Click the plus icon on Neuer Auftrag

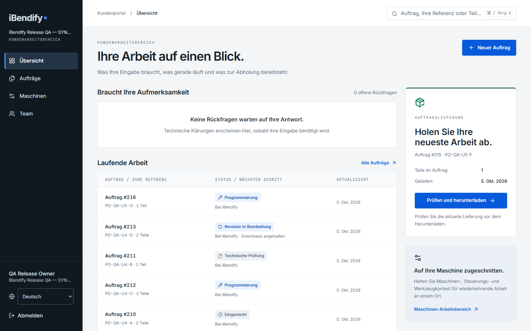[x=471, y=48]
